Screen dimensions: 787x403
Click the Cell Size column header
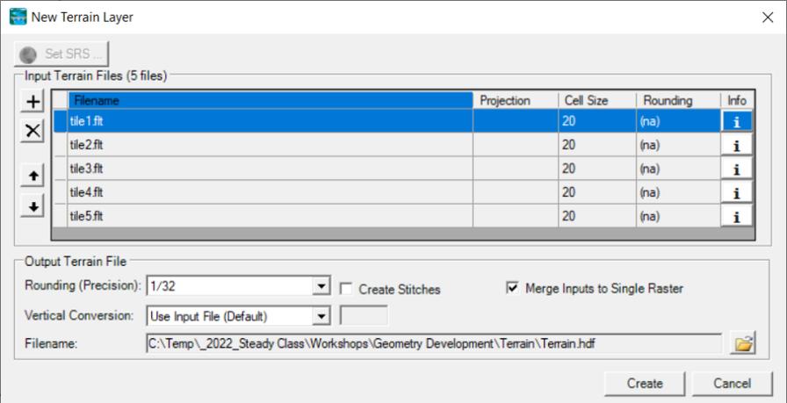[x=597, y=100]
